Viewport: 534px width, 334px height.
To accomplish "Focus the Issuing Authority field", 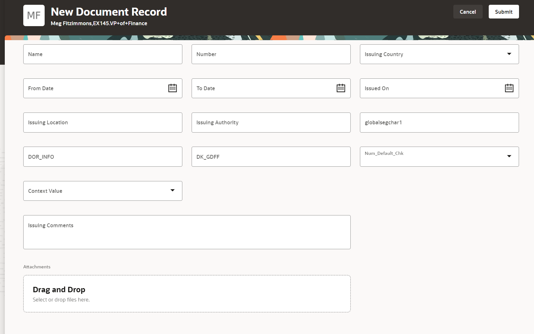I will coord(271,122).
